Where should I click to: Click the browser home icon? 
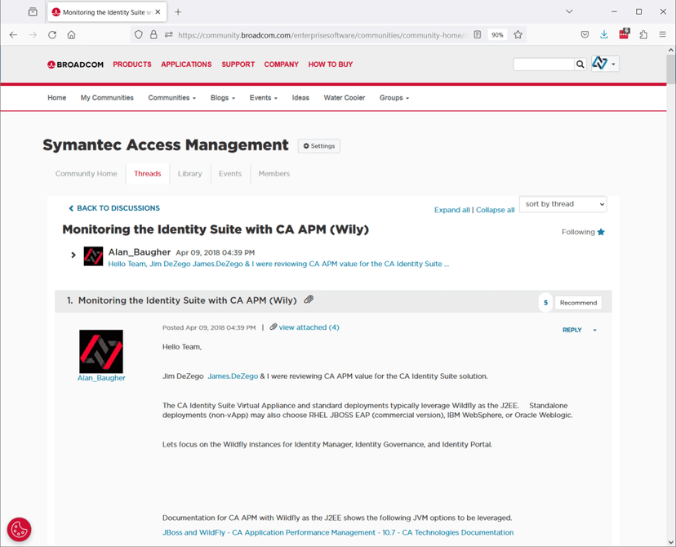tap(72, 35)
